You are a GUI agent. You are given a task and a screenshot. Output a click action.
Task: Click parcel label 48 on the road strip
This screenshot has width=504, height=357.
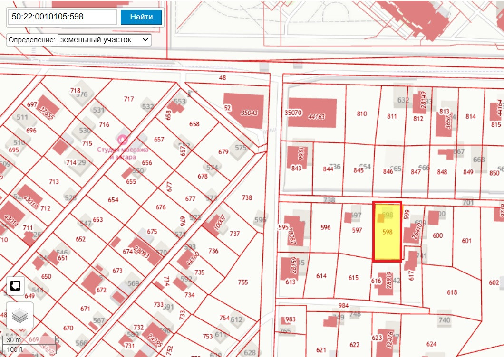pos(223,78)
